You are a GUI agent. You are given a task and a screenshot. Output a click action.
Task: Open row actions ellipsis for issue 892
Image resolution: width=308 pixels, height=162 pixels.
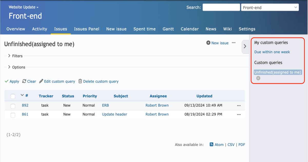[239, 105]
